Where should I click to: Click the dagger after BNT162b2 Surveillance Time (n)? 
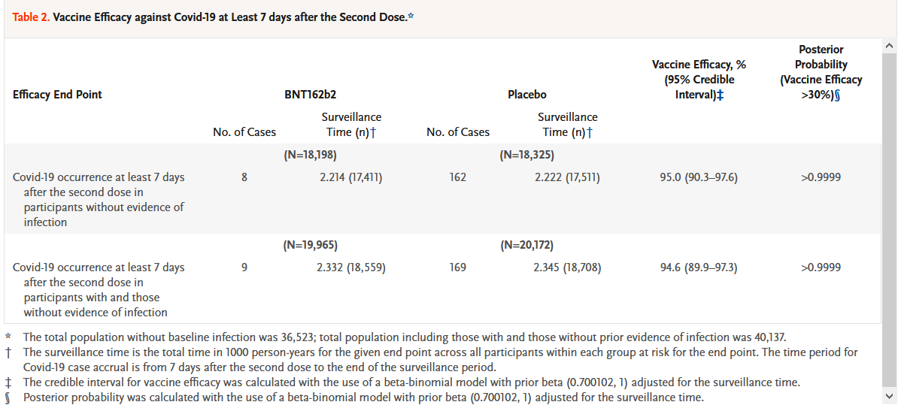tap(374, 133)
